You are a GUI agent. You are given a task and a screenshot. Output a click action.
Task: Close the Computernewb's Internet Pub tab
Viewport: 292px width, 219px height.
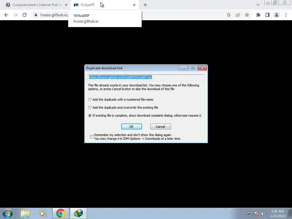click(66, 5)
